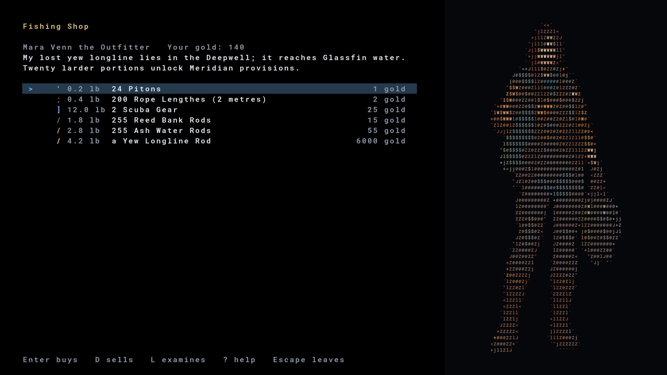
Task: Click the slash glyph beside Reed Bank Rods
Action: click(x=59, y=120)
